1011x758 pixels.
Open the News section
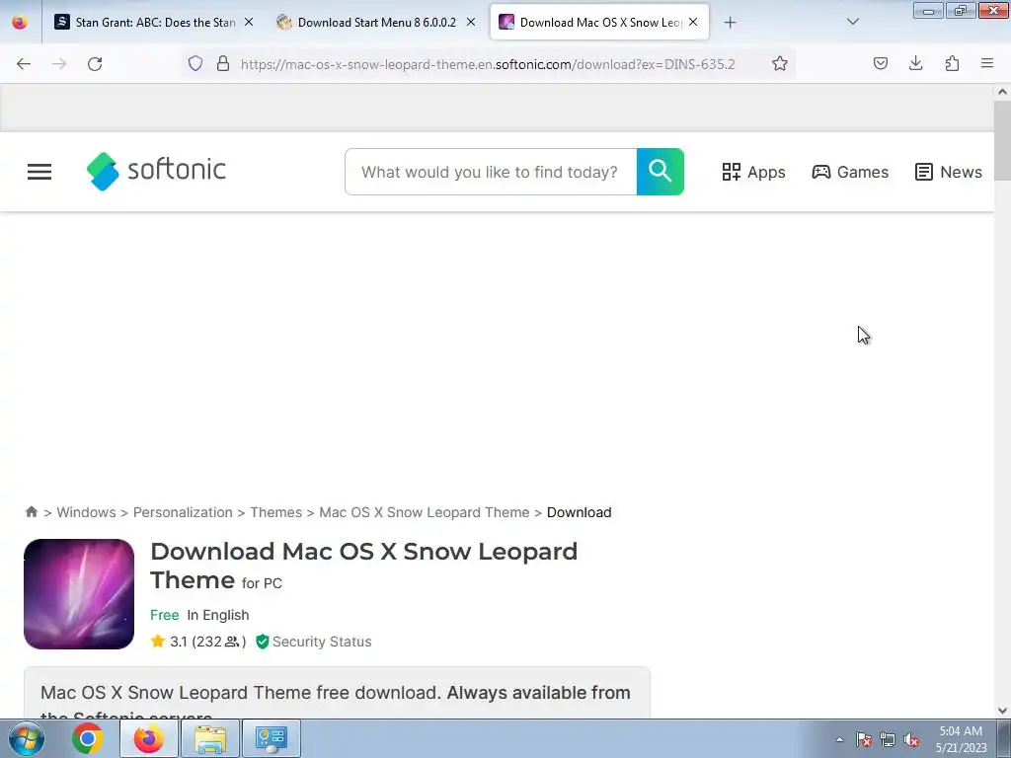949,172
